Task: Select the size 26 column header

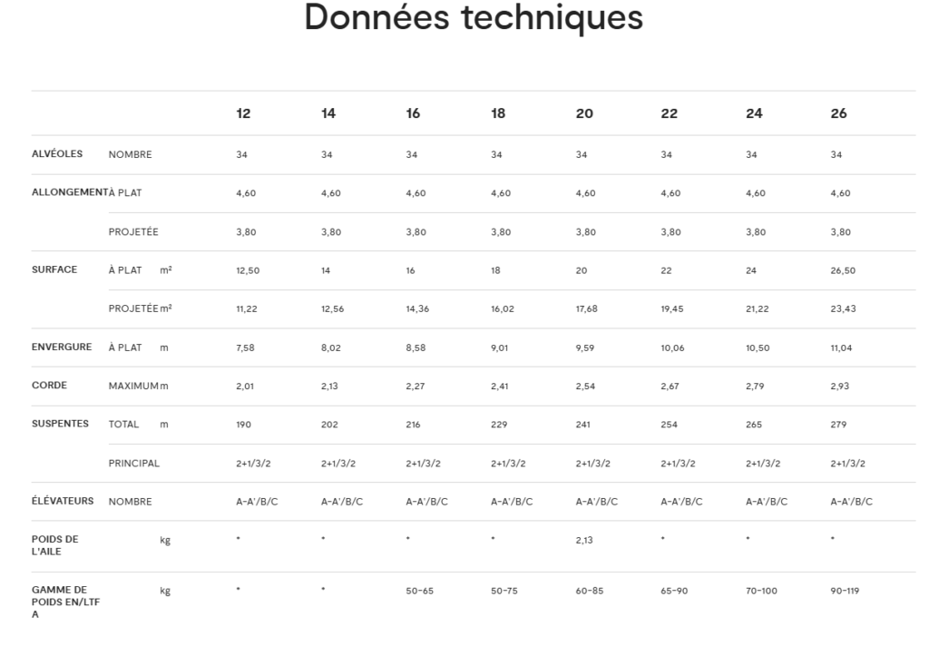Action: pyautogui.click(x=838, y=113)
